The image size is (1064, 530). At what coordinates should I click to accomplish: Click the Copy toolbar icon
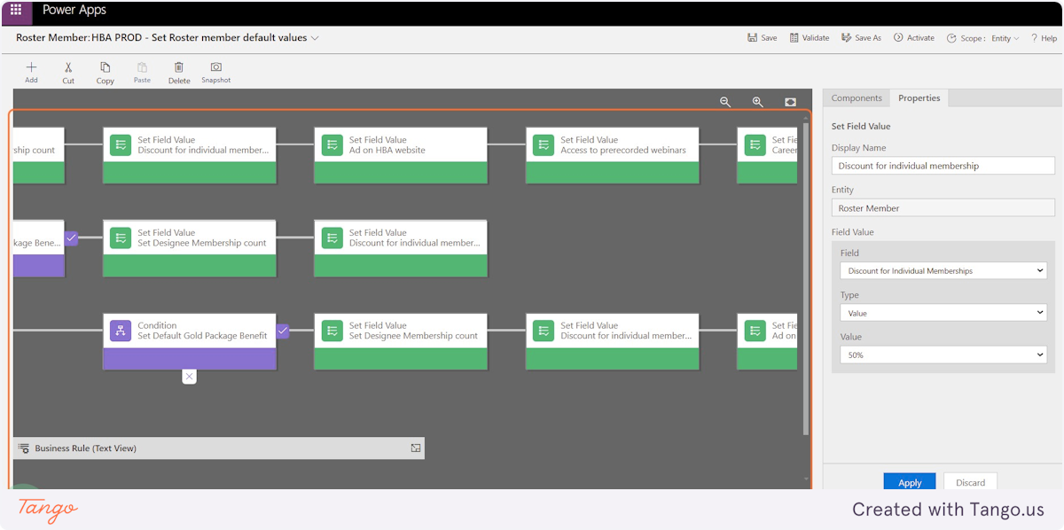(106, 67)
